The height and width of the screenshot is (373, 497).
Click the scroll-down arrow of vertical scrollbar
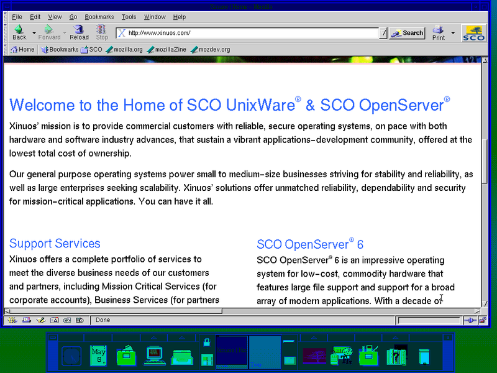(x=485, y=303)
